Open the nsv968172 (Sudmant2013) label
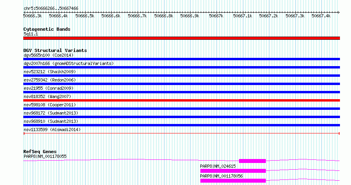 (51, 113)
